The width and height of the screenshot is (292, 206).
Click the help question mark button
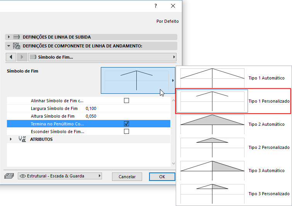click(156, 6)
